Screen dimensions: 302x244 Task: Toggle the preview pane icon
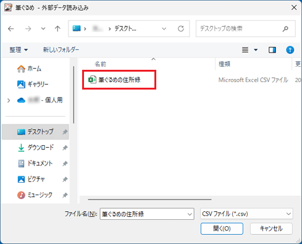click(272, 50)
